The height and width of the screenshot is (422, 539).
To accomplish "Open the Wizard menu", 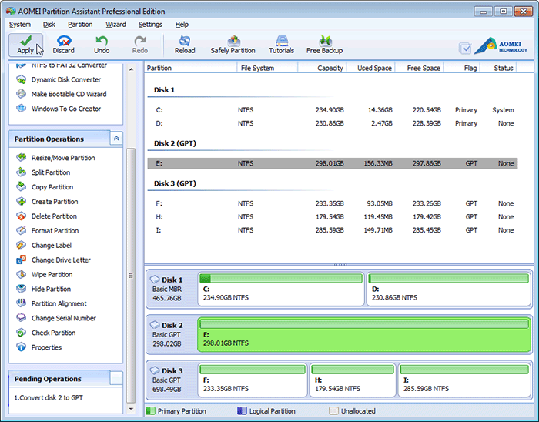I will (115, 25).
